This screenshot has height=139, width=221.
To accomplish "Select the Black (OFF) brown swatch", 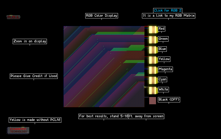I will [152, 101].
